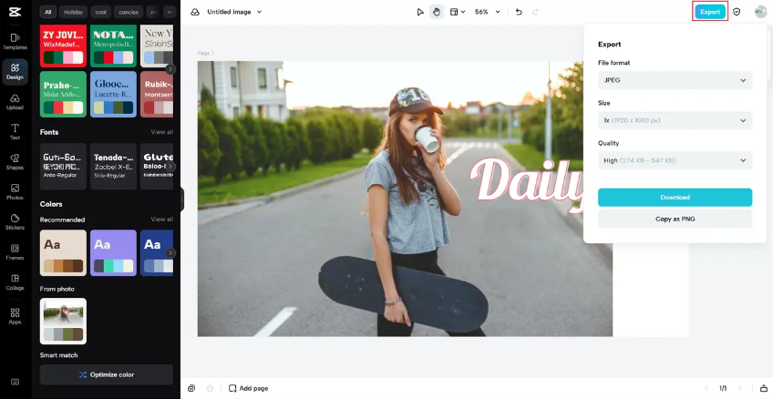Screen dimensions: 773x399
Task: Select the Design sidebar tab
Action: [x=15, y=71]
